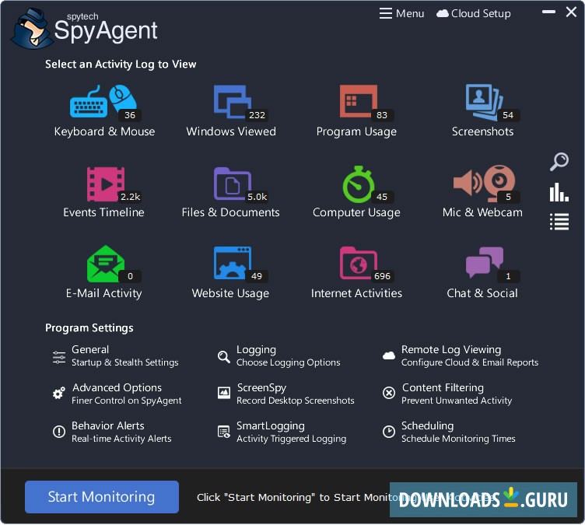Open the Screenshots log icon
The image size is (585, 525).
click(x=485, y=101)
